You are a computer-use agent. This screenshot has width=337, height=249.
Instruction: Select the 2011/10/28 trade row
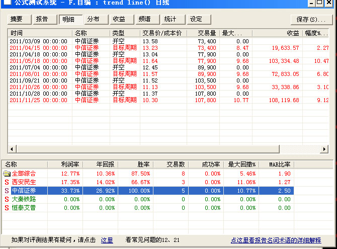pos(168,94)
